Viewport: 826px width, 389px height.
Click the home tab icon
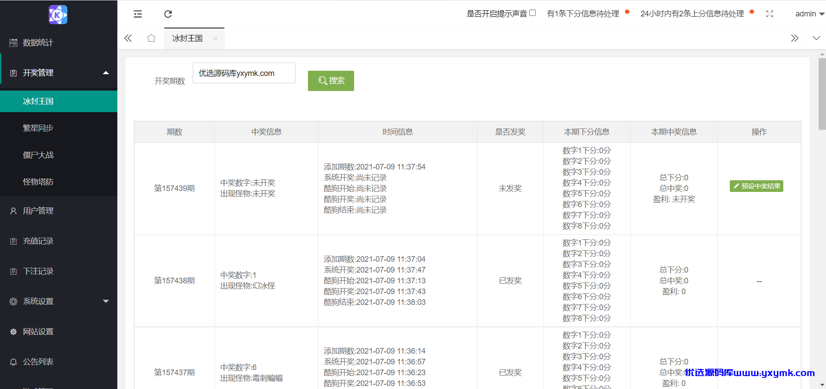coord(151,38)
